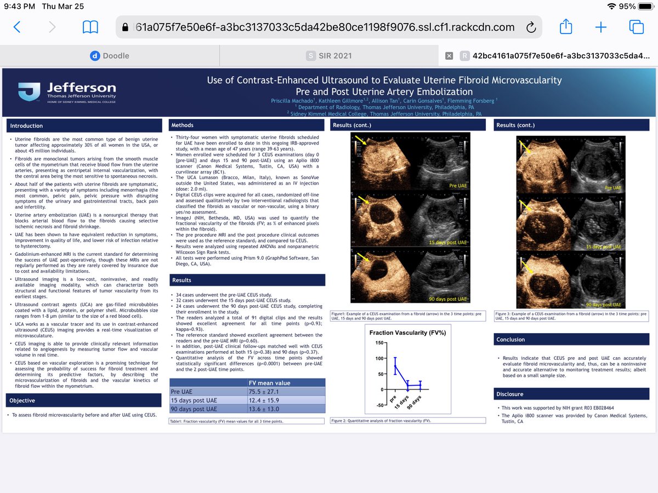Tap the Figure 2 caption text
This screenshot has height=493, width=658.
[382, 421]
